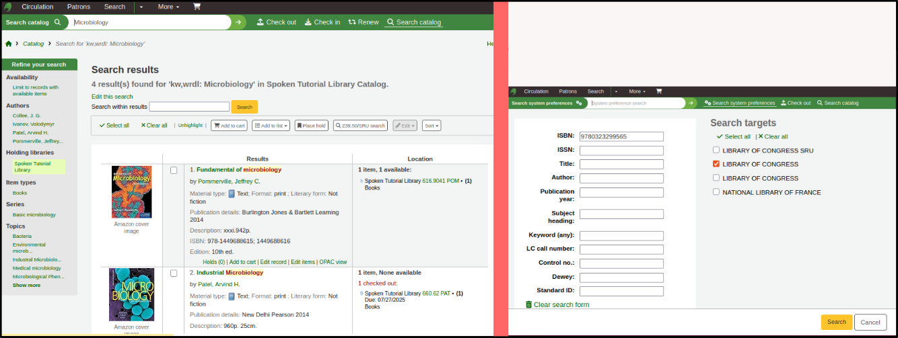This screenshot has width=898, height=338.
Task: Click the Clear search form trash icon
Action: [x=528, y=304]
